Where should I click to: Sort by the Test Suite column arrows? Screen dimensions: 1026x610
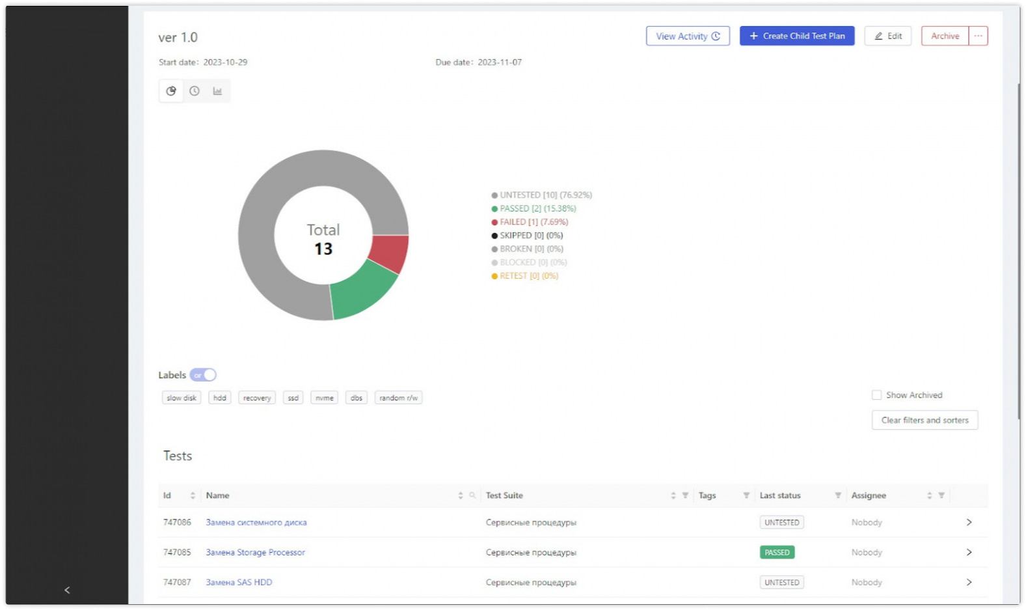pos(673,495)
